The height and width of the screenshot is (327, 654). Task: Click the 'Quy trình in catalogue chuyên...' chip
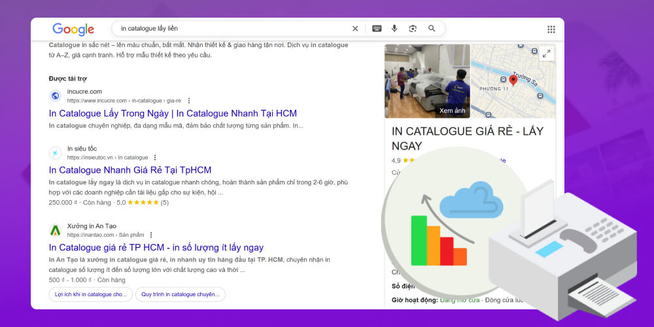(x=181, y=294)
